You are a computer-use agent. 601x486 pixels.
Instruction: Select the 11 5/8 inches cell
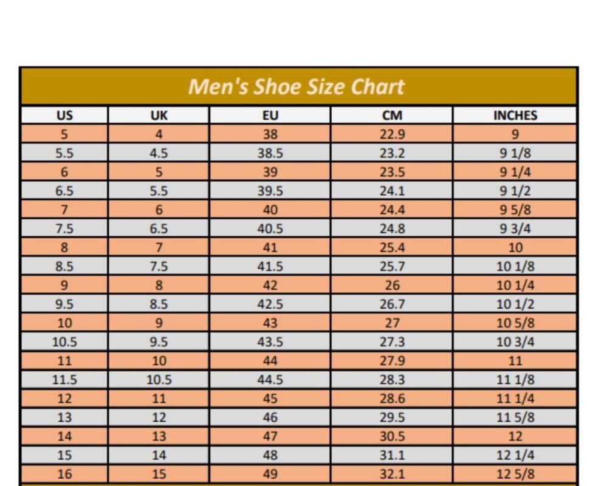coord(515,417)
